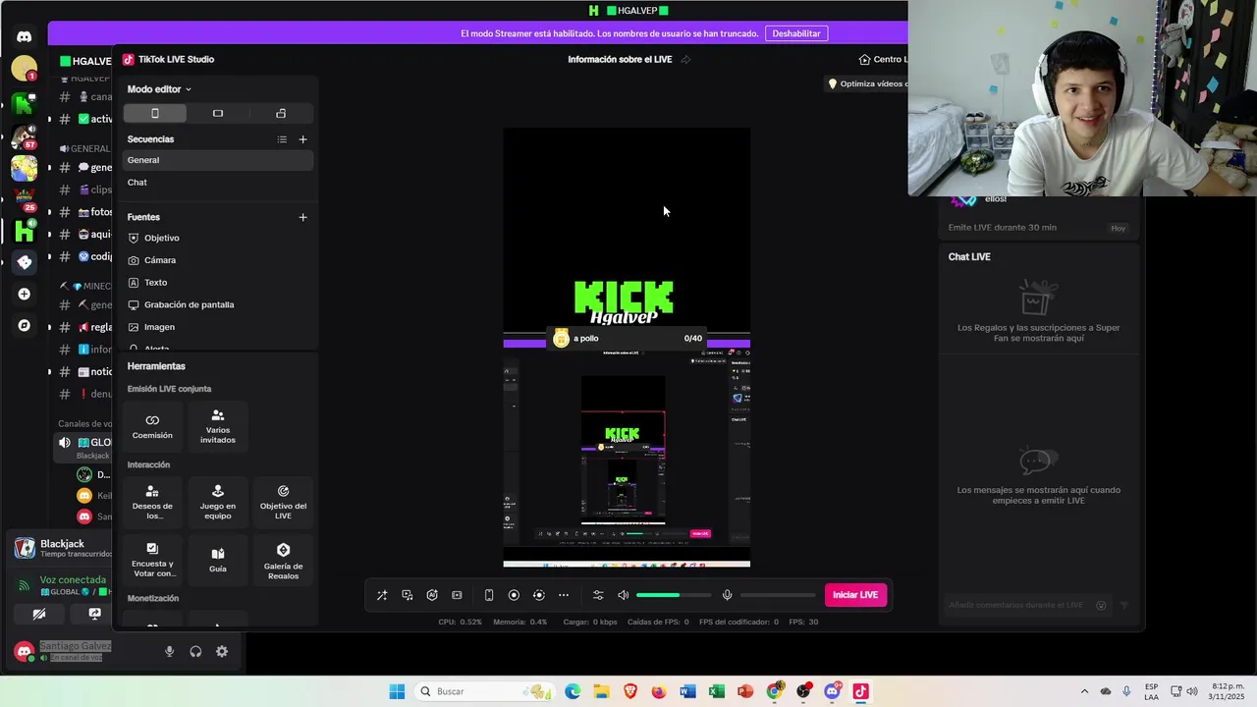The height and width of the screenshot is (707, 1257).
Task: Open the Windows Start menu
Action: coord(397,691)
